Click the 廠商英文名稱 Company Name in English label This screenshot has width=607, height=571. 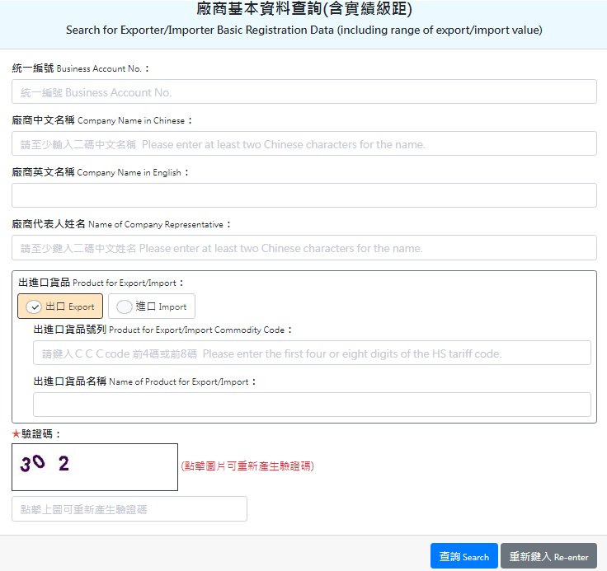tap(100, 172)
